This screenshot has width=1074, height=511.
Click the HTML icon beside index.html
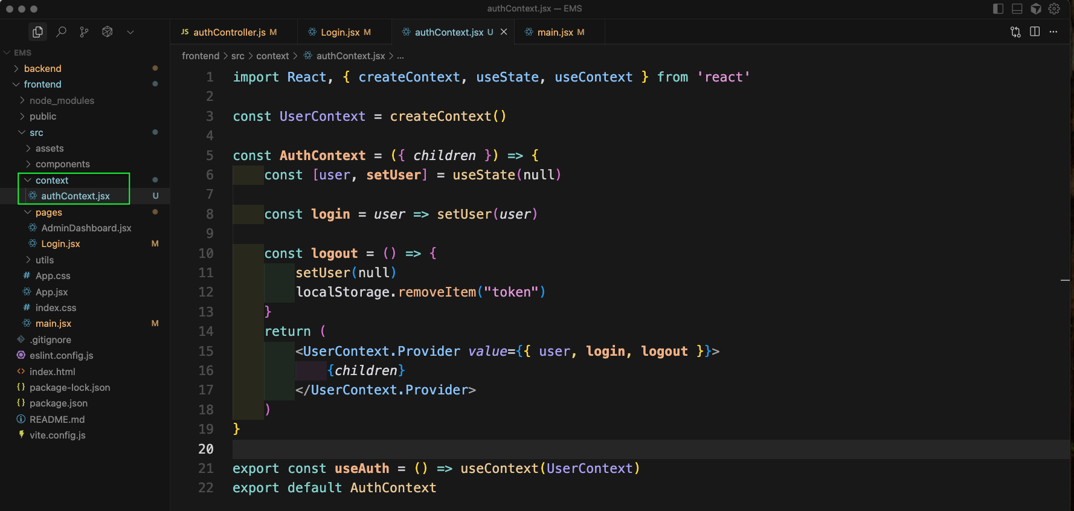[21, 371]
